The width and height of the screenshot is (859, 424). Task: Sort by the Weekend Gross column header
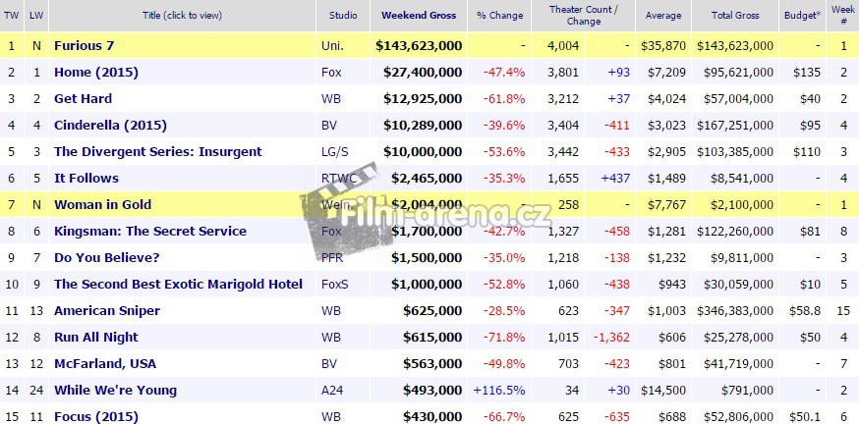418,16
